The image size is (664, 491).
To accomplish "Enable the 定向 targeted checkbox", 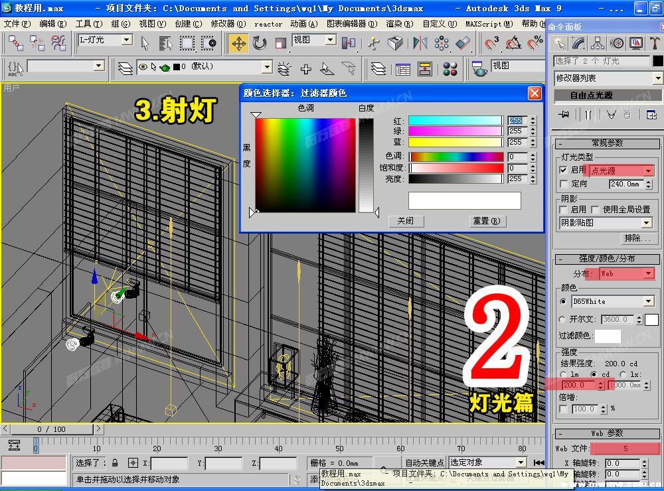I will [x=563, y=184].
